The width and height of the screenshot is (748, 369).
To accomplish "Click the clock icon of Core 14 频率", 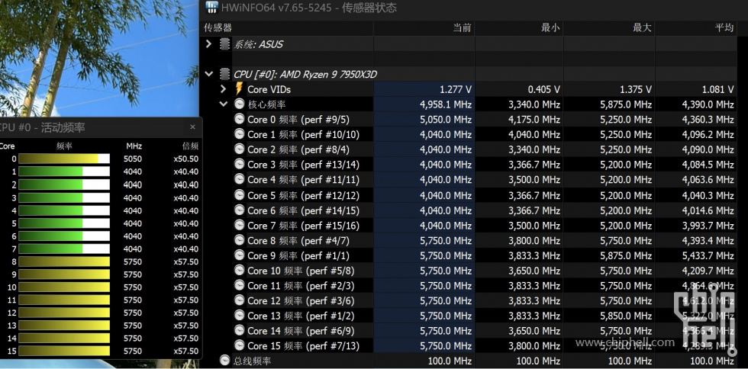I will [239, 330].
